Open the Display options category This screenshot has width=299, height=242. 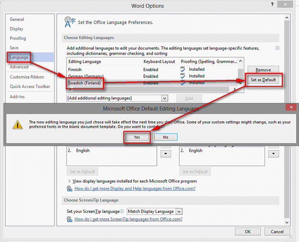16,29
